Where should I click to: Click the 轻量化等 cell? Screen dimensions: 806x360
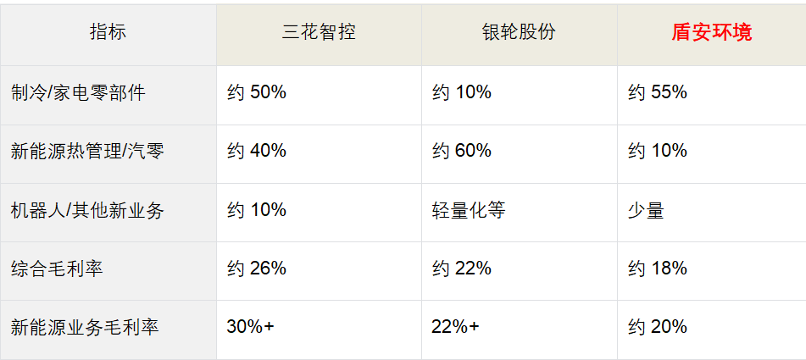[469, 210]
